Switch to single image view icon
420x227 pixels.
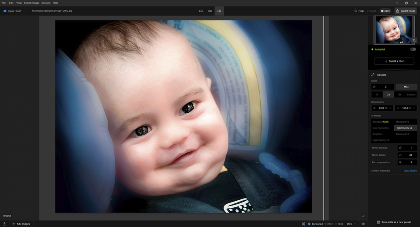click(201, 10)
